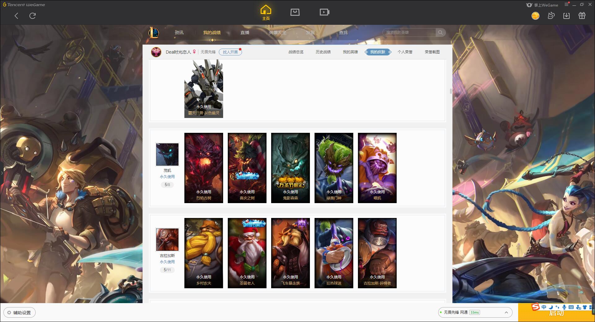Open the 英雄大全 tab

tap(278, 33)
